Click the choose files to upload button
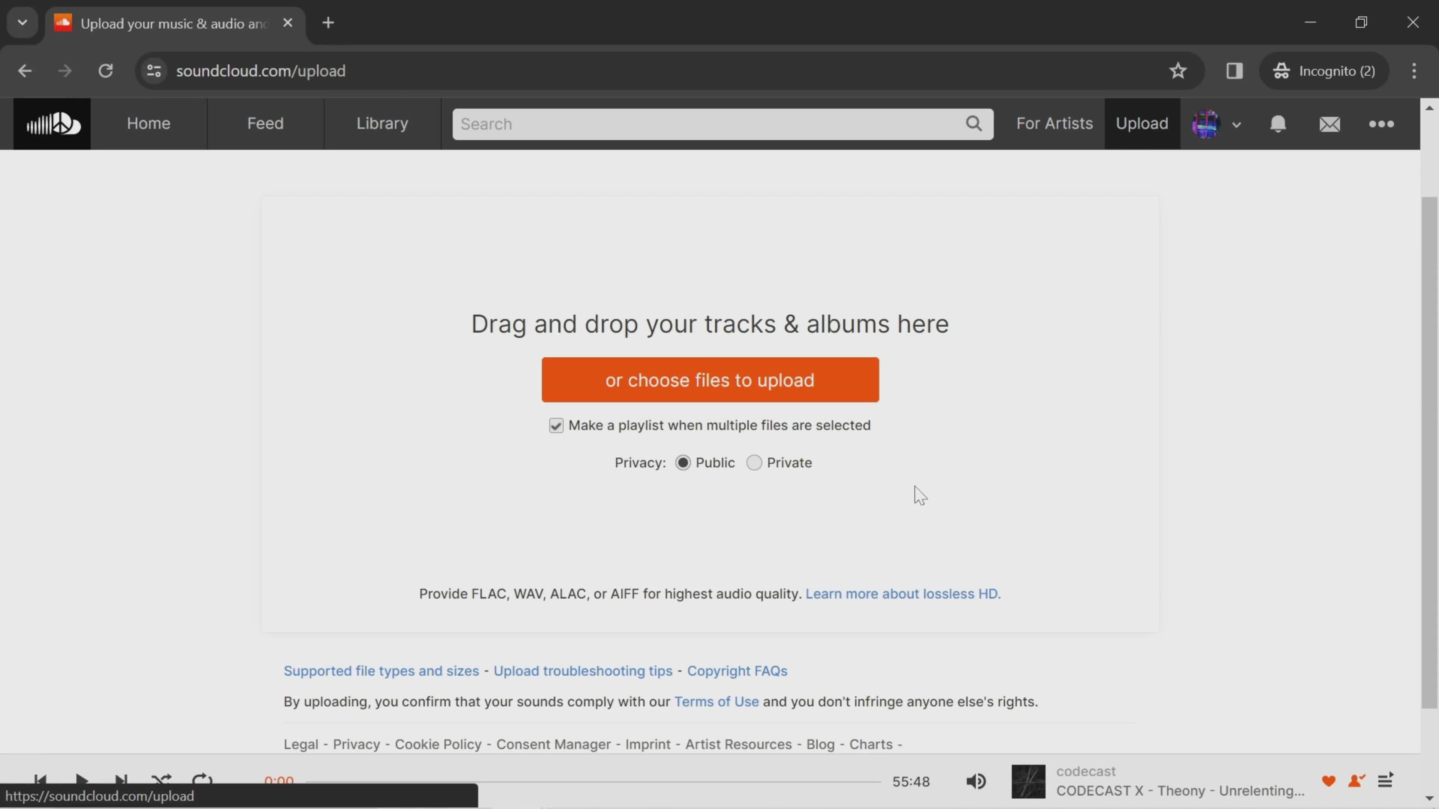The height and width of the screenshot is (809, 1439). (x=710, y=379)
